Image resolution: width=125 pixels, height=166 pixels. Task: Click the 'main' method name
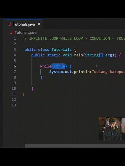point(78,55)
